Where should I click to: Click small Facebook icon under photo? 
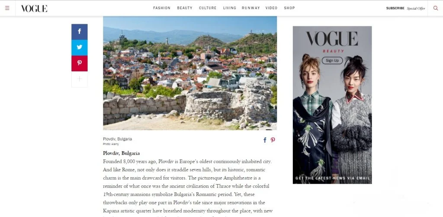click(265, 140)
